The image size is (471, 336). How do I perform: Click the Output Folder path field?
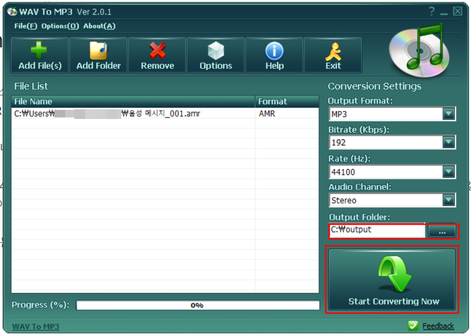click(x=377, y=230)
